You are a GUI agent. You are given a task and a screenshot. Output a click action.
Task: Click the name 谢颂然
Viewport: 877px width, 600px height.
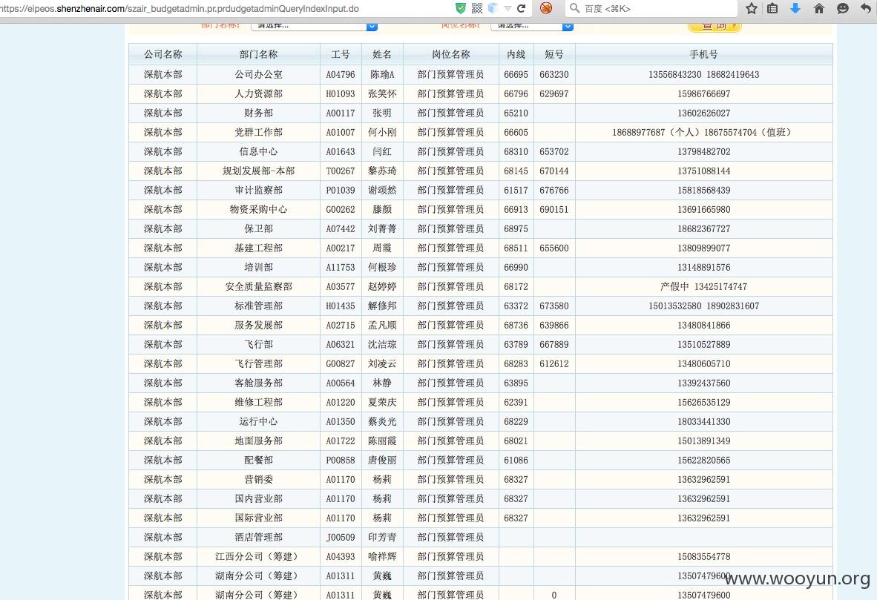coord(382,190)
